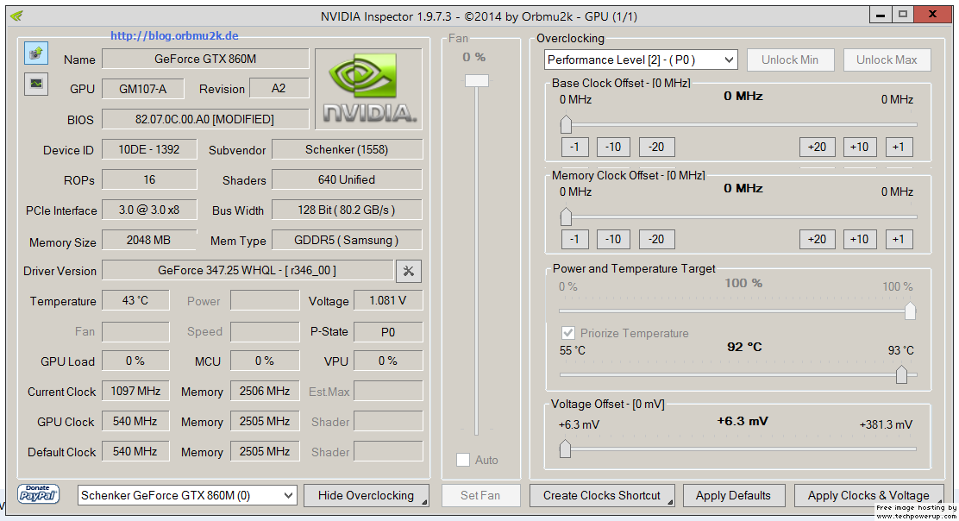Toggle the Priorize Temperature checkbox
The height and width of the screenshot is (521, 959).
(x=567, y=333)
